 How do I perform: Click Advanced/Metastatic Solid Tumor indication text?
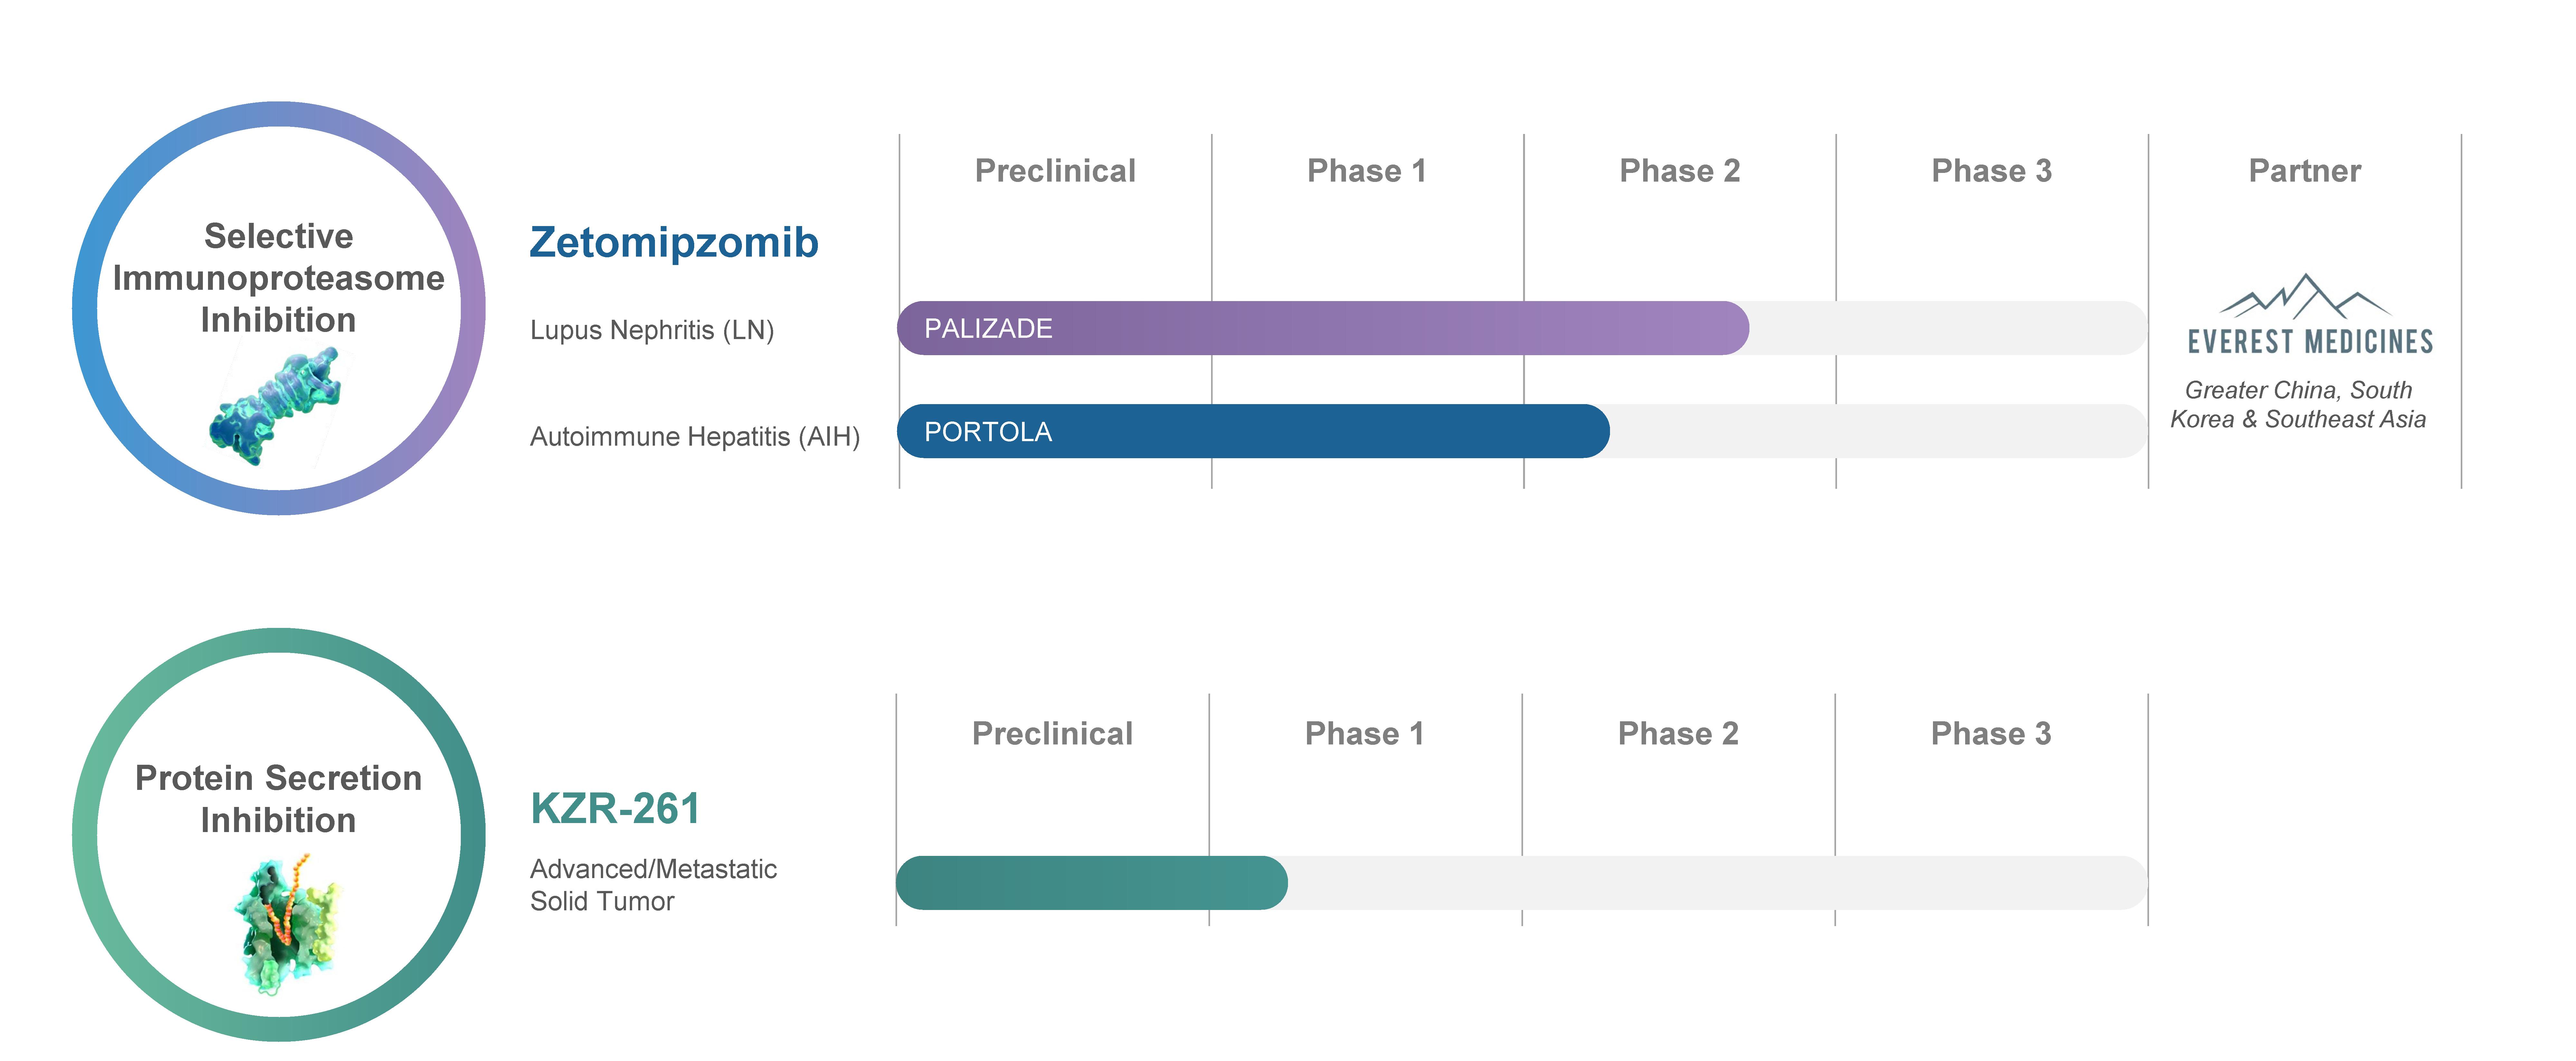point(653,885)
